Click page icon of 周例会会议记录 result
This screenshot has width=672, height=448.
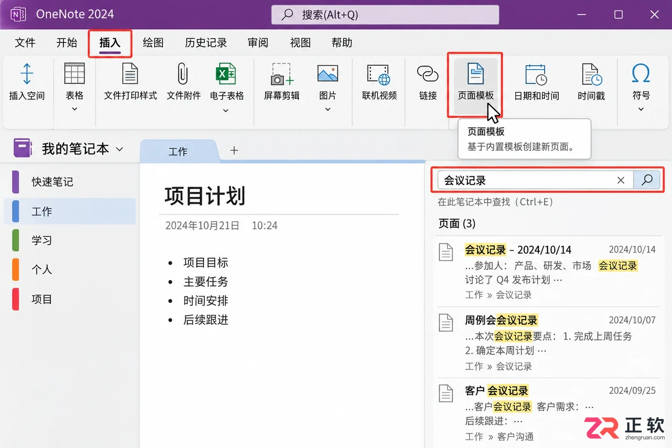click(x=446, y=322)
